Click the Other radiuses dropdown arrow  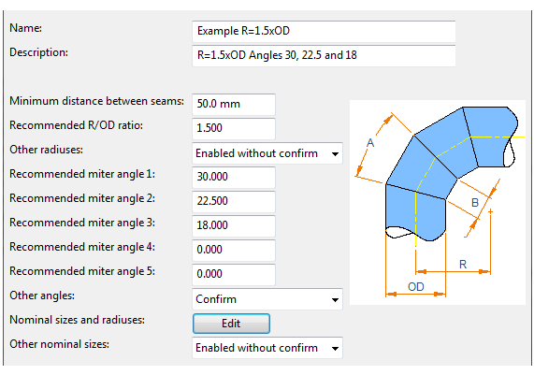tap(335, 154)
